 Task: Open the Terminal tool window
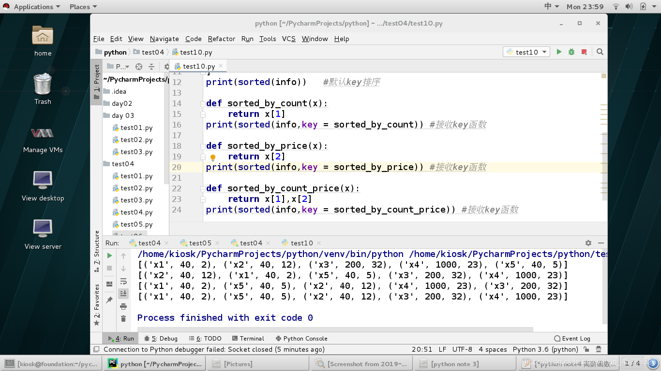[x=248, y=339]
